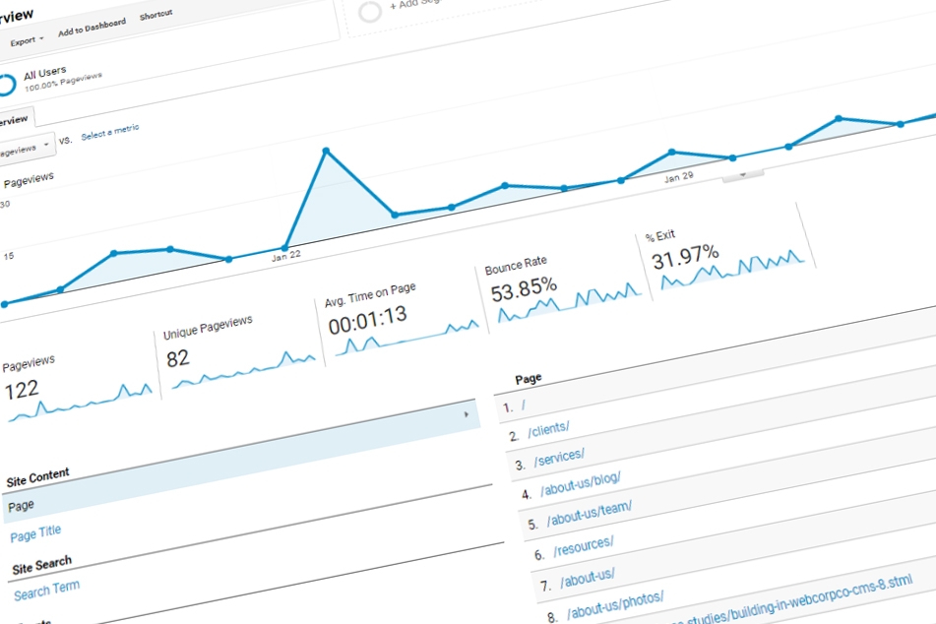The width and height of the screenshot is (936, 624).
Task: Click the Add to Dashboard button
Action: [92, 28]
